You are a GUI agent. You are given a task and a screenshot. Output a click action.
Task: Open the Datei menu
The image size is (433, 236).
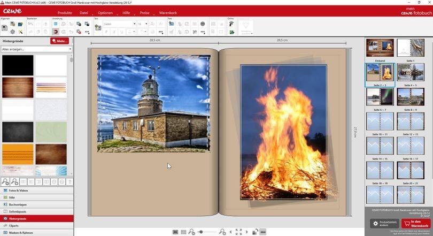click(84, 13)
